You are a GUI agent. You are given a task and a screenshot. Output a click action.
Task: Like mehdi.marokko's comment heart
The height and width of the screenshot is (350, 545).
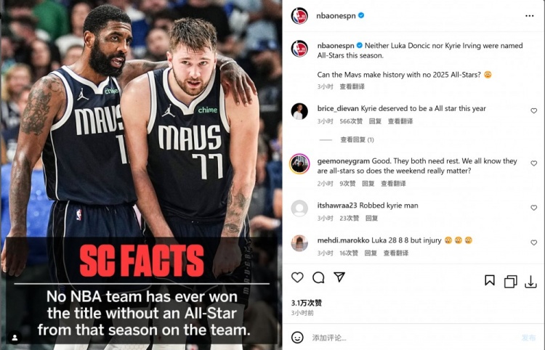click(534, 243)
